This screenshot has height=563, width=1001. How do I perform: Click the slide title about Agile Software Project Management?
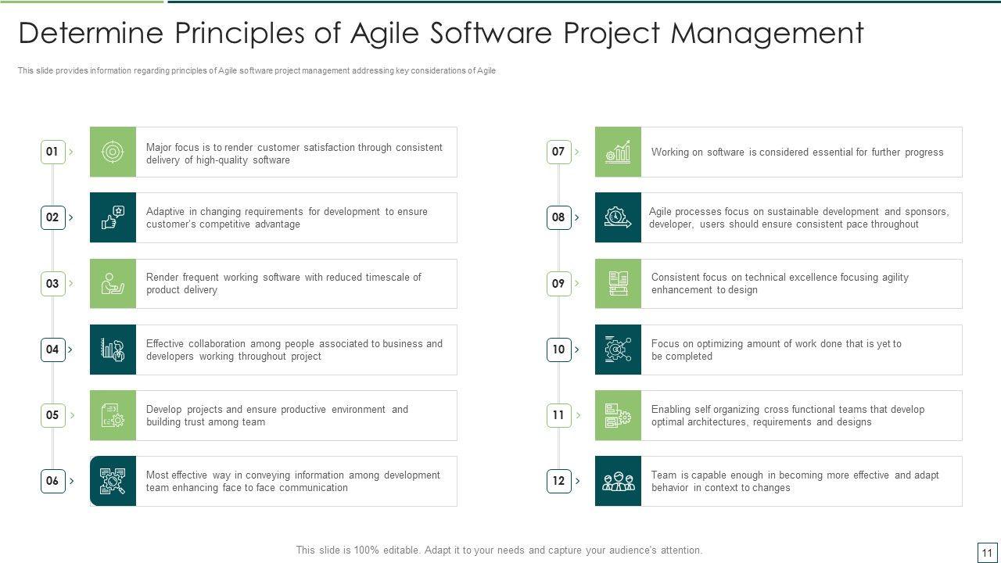click(440, 33)
